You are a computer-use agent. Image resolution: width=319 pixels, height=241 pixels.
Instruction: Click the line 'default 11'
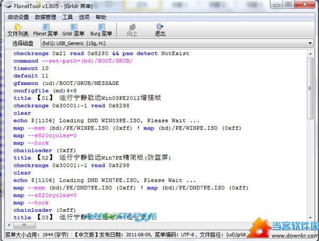tap(31, 76)
